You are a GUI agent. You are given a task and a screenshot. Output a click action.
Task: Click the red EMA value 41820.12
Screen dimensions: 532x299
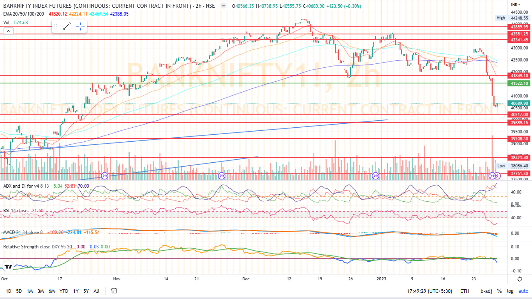click(57, 14)
